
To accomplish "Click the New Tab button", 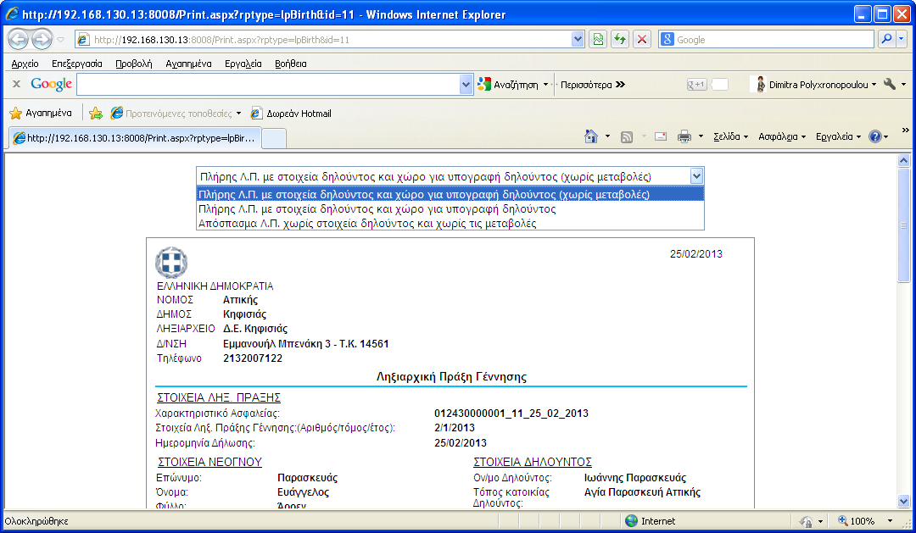I will coord(274,139).
